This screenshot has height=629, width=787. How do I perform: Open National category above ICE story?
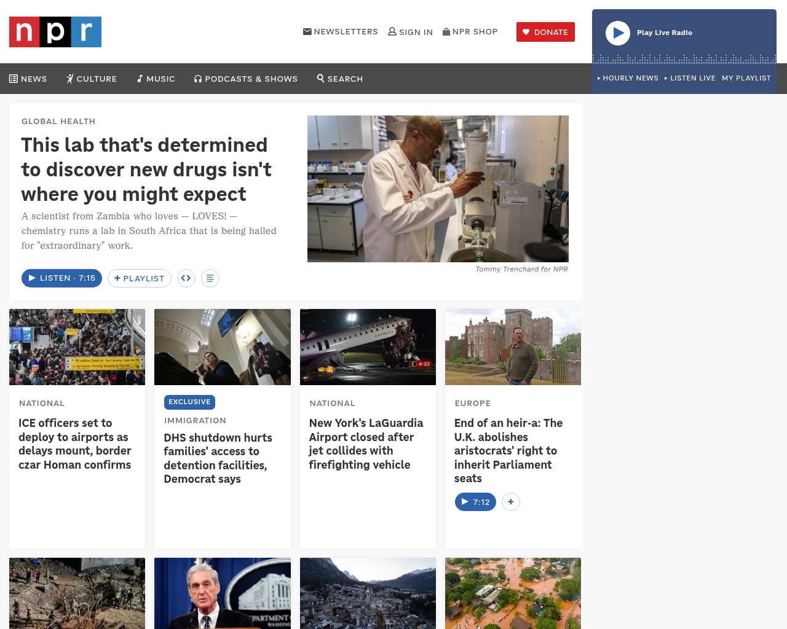point(42,403)
